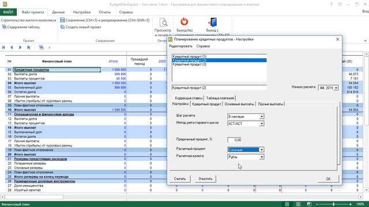Switch to the Настройки ribbon tab

click(x=82, y=12)
